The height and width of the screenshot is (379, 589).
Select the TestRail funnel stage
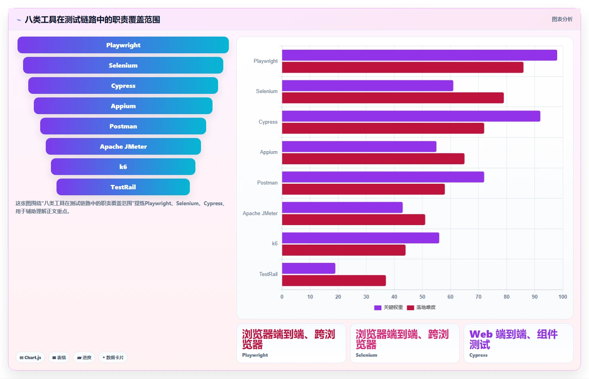123,187
